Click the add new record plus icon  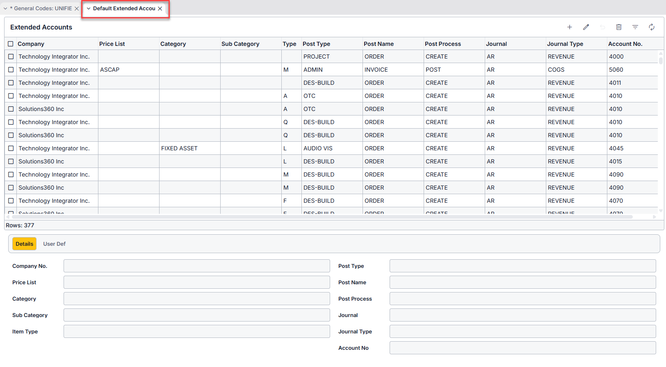tap(570, 27)
